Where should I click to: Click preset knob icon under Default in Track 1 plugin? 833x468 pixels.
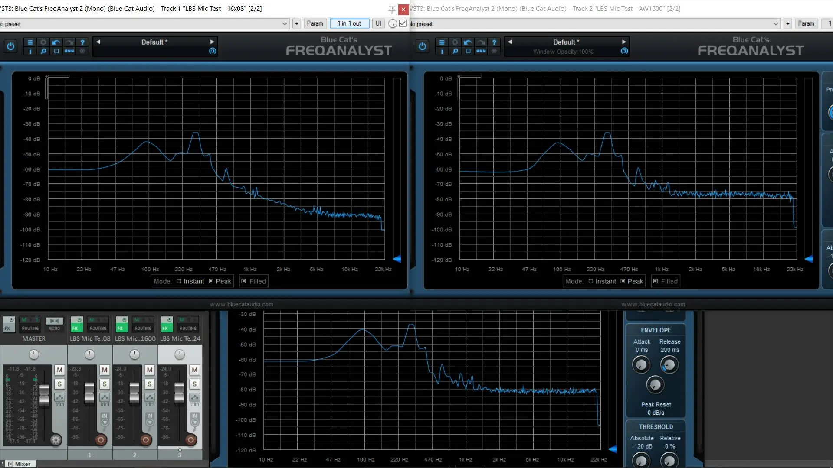pos(213,51)
